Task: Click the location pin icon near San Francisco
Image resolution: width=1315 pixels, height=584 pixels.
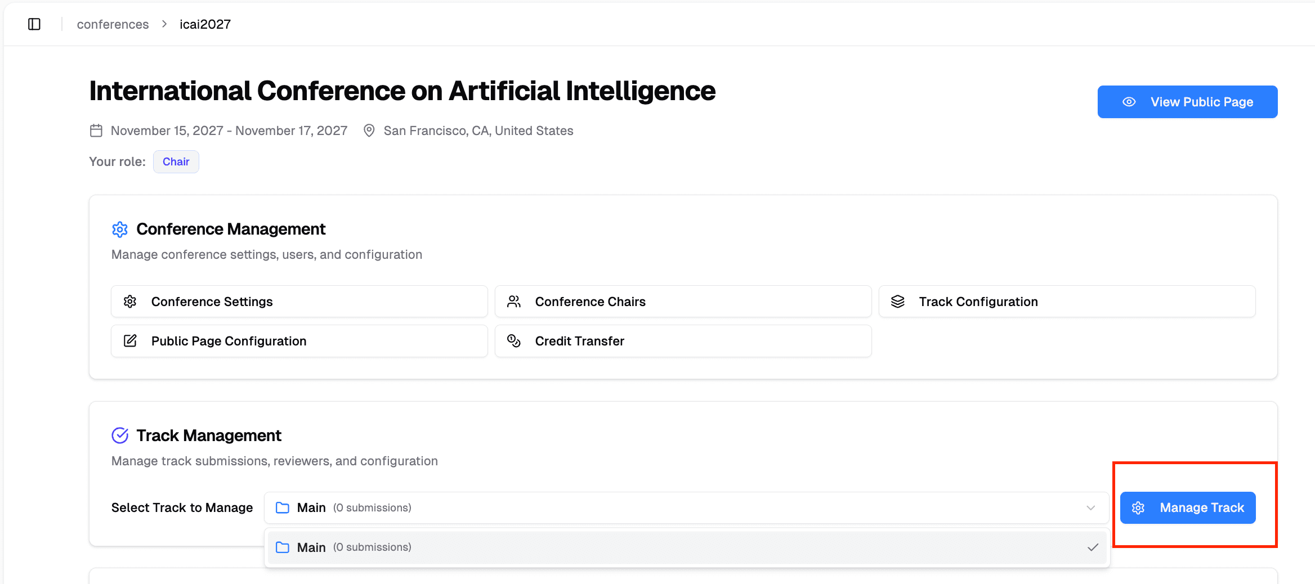Action: click(x=369, y=131)
